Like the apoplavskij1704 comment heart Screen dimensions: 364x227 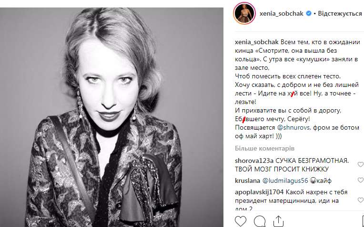point(361,200)
